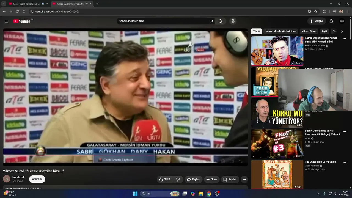Open the 'Korku mu yönetiyor?' video thumbnail
The image size is (352, 198).
tap(277, 113)
